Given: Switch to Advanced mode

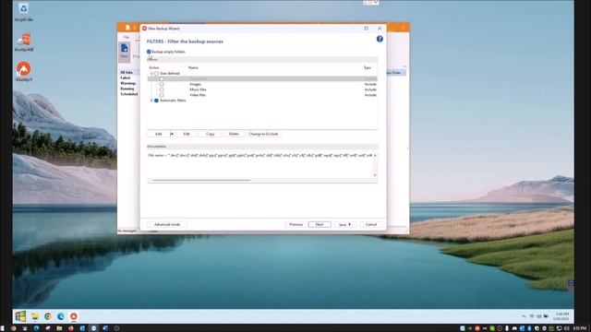Looking at the screenshot, I should point(167,224).
